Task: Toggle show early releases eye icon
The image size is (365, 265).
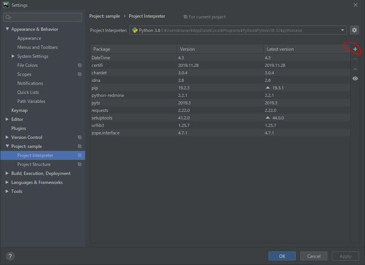Action: coord(355,79)
